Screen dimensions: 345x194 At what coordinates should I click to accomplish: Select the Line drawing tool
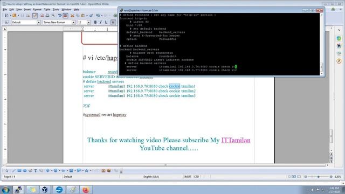click(14, 170)
